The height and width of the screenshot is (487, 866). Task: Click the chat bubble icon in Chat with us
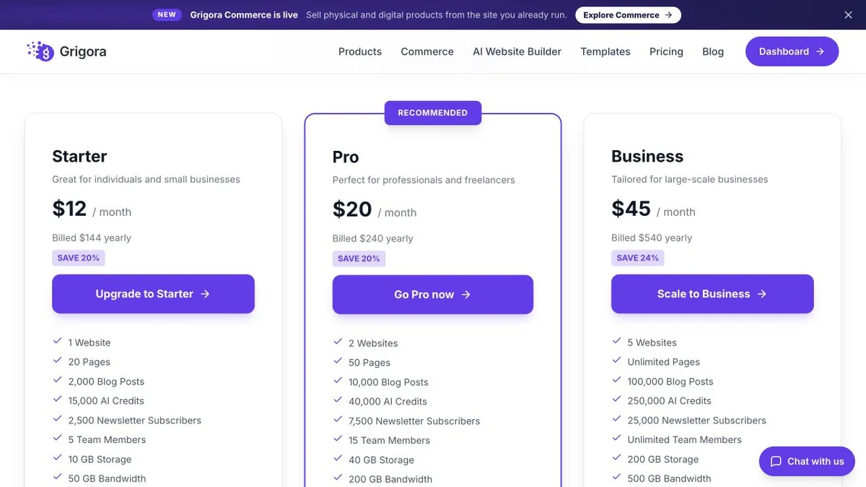click(776, 462)
